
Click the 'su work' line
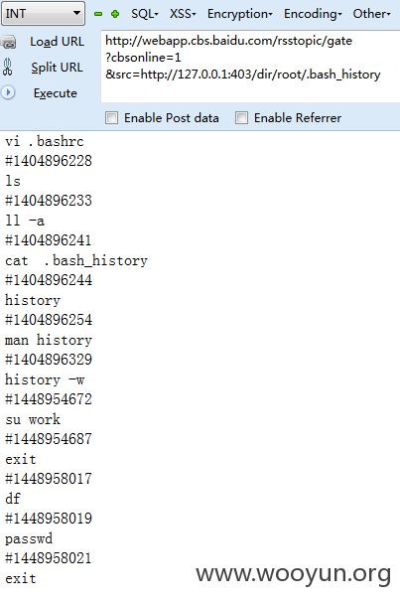coord(33,419)
